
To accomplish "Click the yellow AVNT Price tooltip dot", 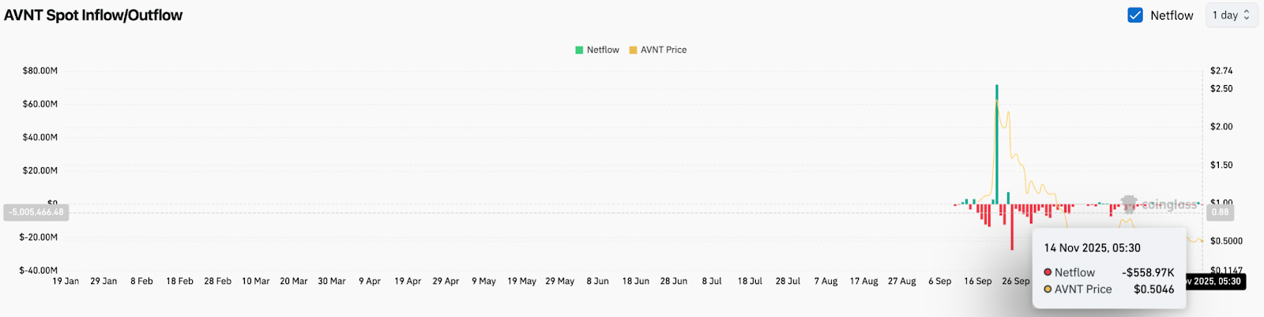I will [x=1048, y=289].
